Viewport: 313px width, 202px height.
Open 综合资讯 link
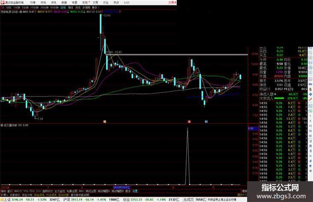point(39,195)
